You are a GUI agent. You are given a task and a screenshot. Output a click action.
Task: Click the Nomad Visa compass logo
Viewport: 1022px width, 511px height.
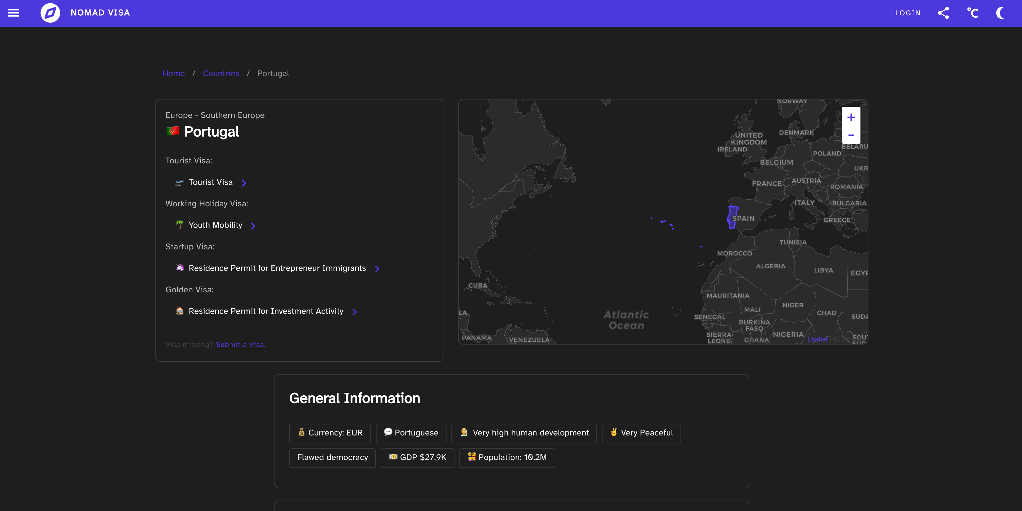(x=50, y=13)
